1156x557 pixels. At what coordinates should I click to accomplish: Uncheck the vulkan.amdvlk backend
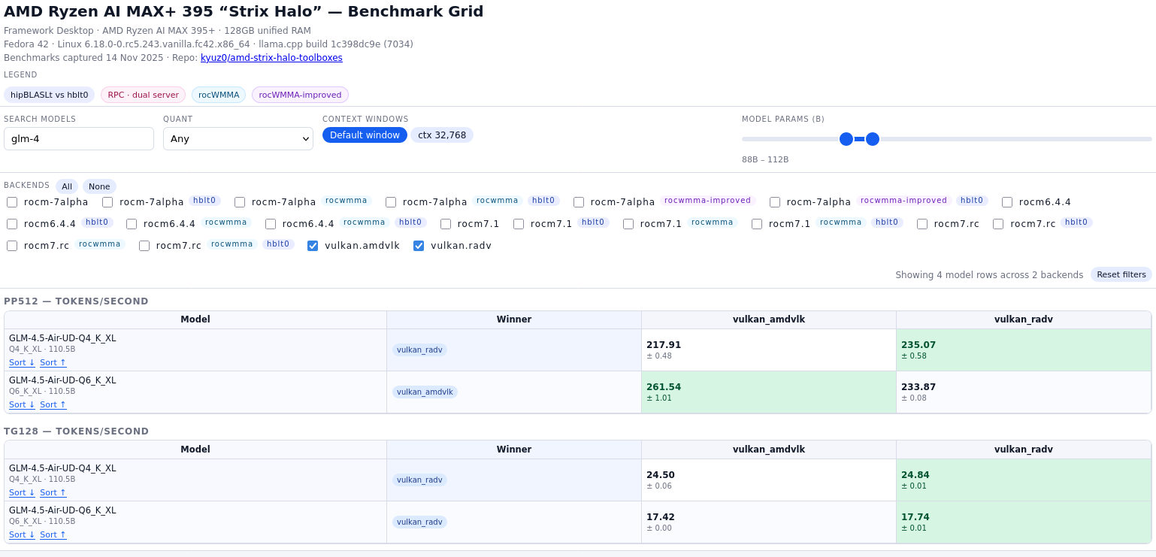313,246
